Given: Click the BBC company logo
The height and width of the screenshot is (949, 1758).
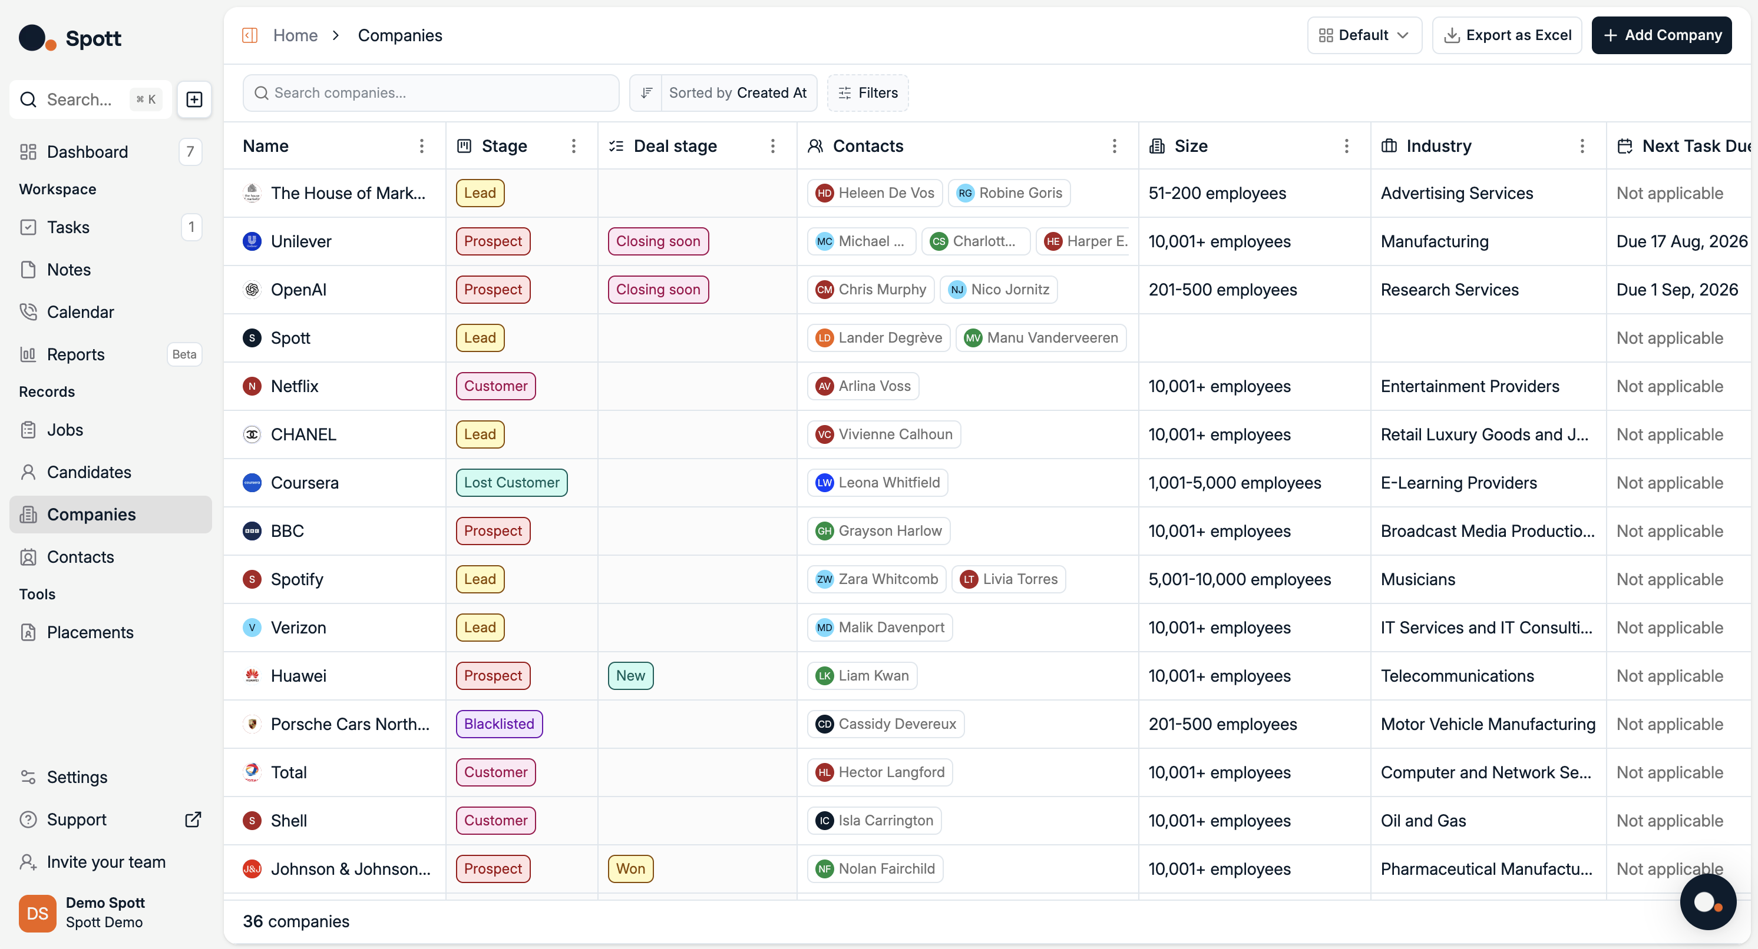Looking at the screenshot, I should [x=252, y=531].
